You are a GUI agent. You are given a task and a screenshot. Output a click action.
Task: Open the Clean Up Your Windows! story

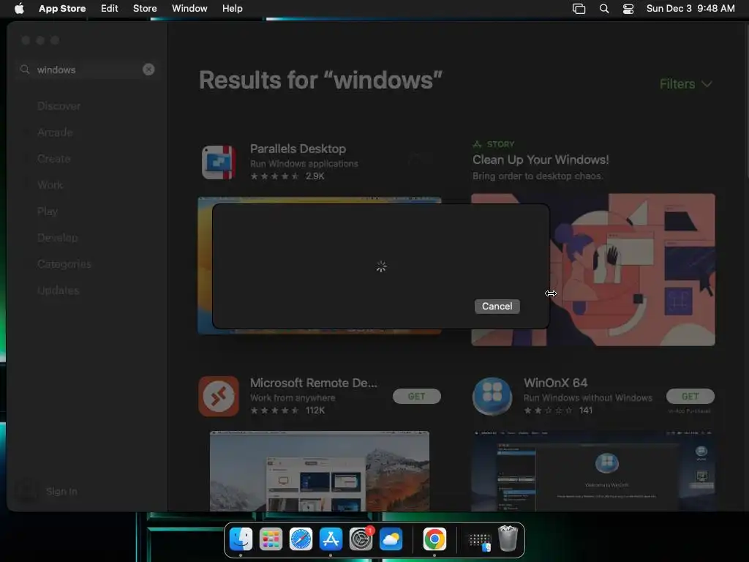pos(541,160)
